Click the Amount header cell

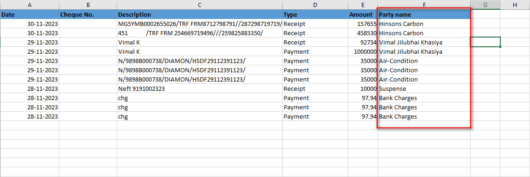[x=363, y=14]
